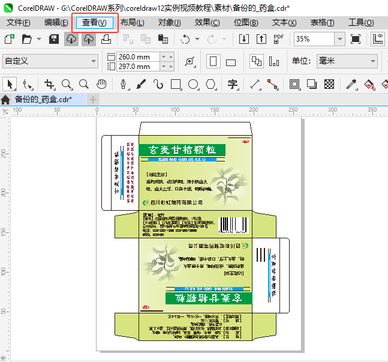Viewport: 388px width, 362px height.
Task: Select the Pick arrow tool
Action: 10,84
